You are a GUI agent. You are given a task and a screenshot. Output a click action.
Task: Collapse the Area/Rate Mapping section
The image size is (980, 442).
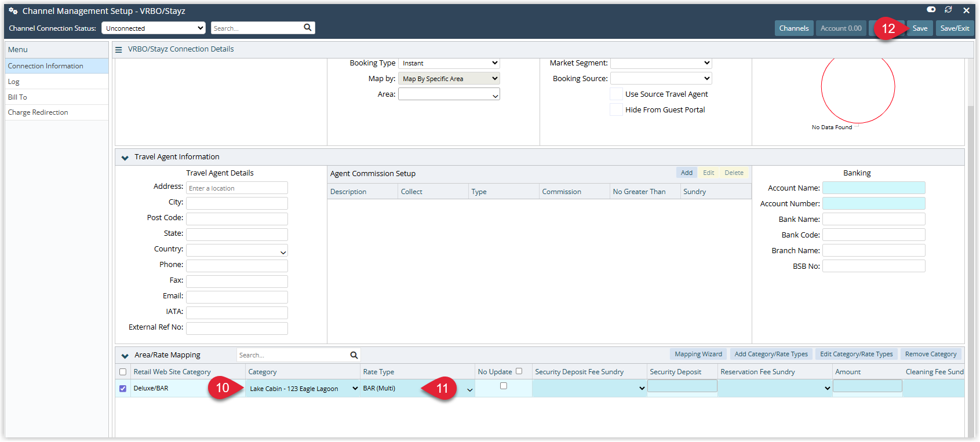[x=125, y=356]
